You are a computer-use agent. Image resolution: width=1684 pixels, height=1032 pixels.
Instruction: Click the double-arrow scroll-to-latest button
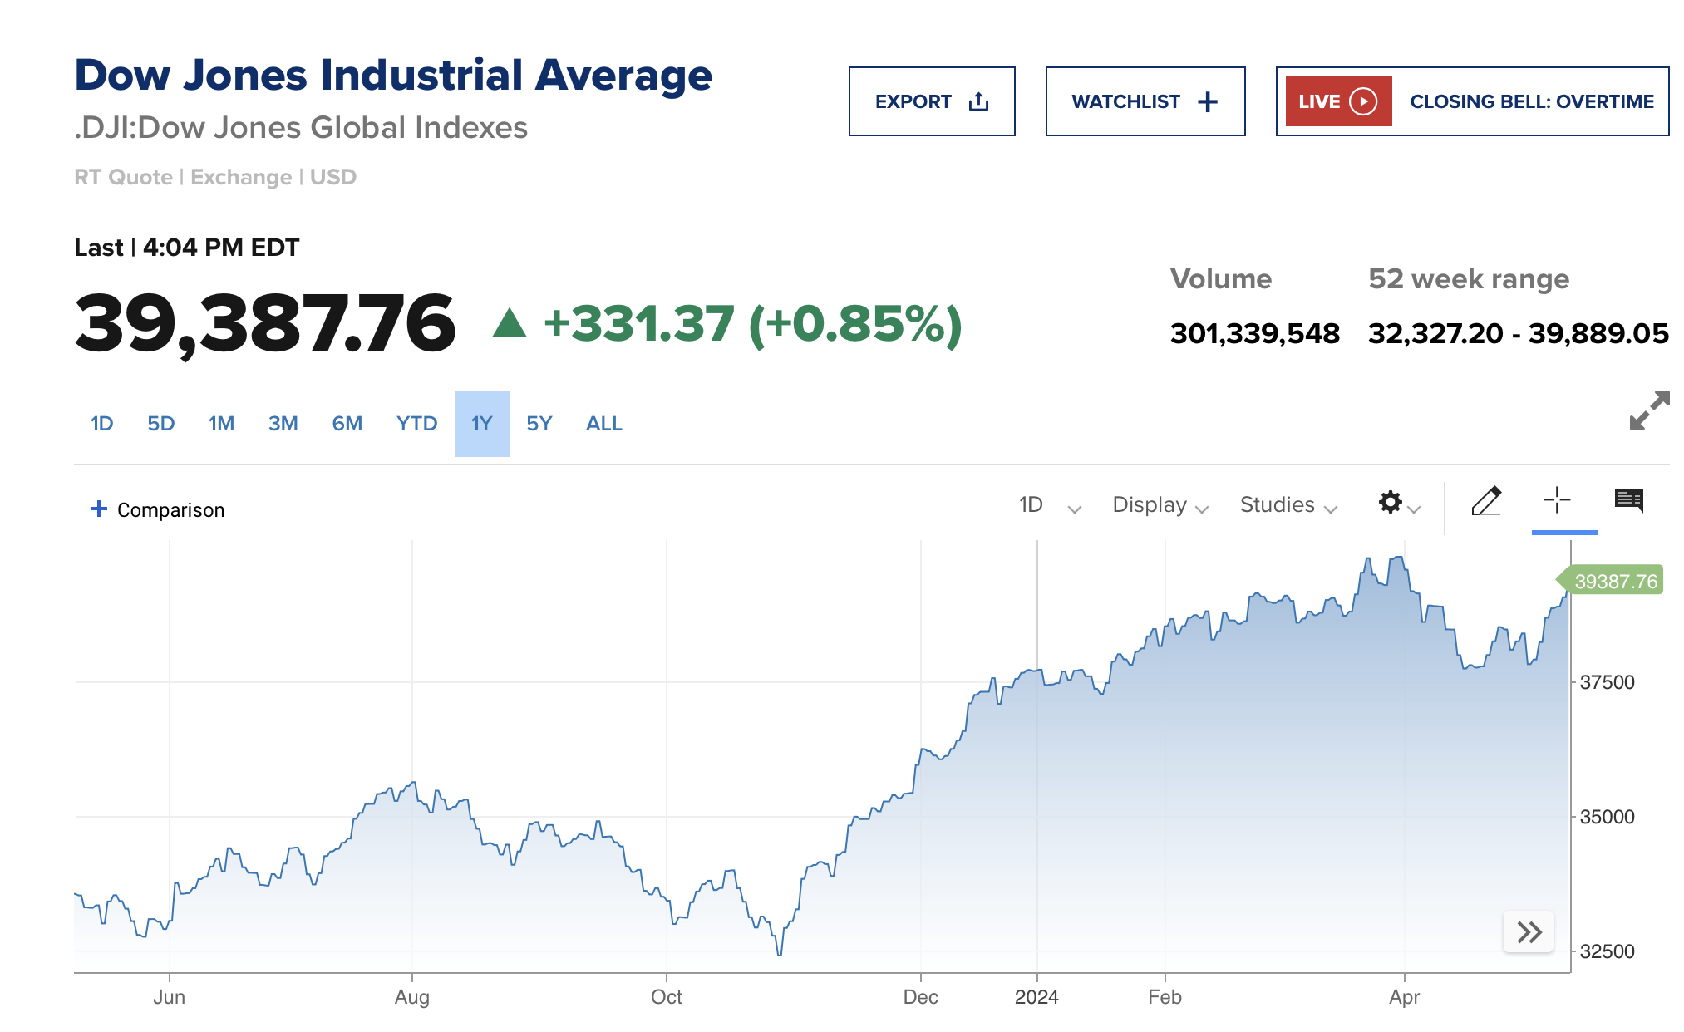point(1529,931)
